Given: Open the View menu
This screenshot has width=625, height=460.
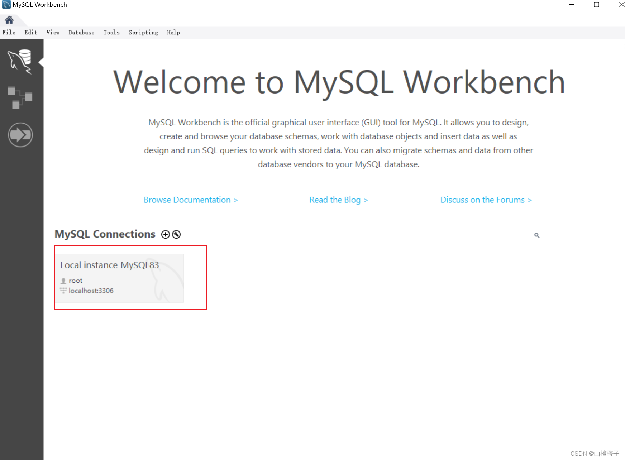Looking at the screenshot, I should coord(53,32).
